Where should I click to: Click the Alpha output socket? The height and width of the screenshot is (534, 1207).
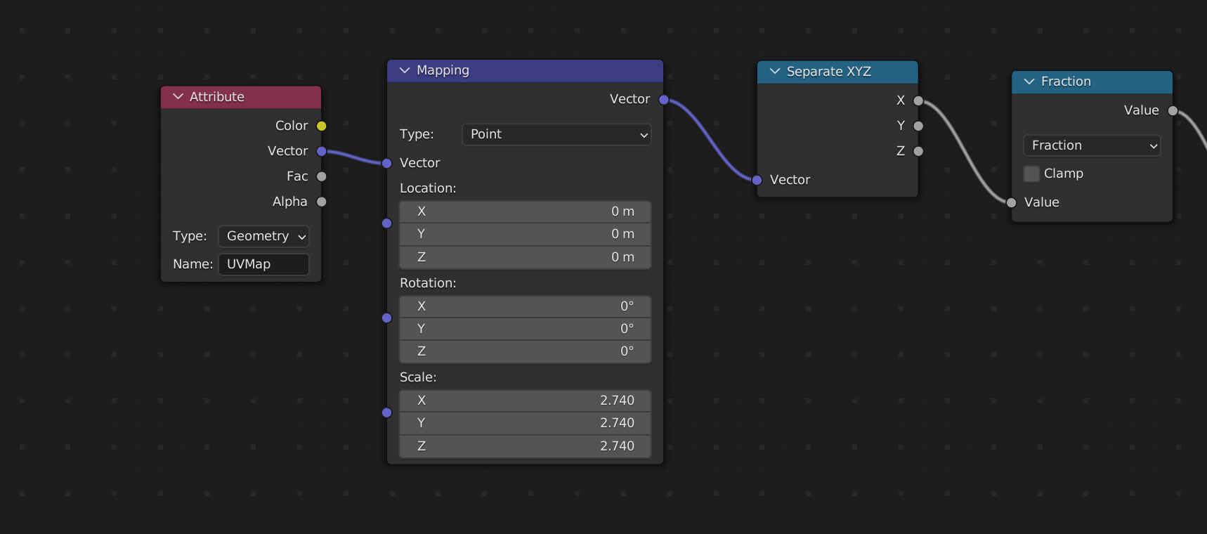[x=321, y=202]
